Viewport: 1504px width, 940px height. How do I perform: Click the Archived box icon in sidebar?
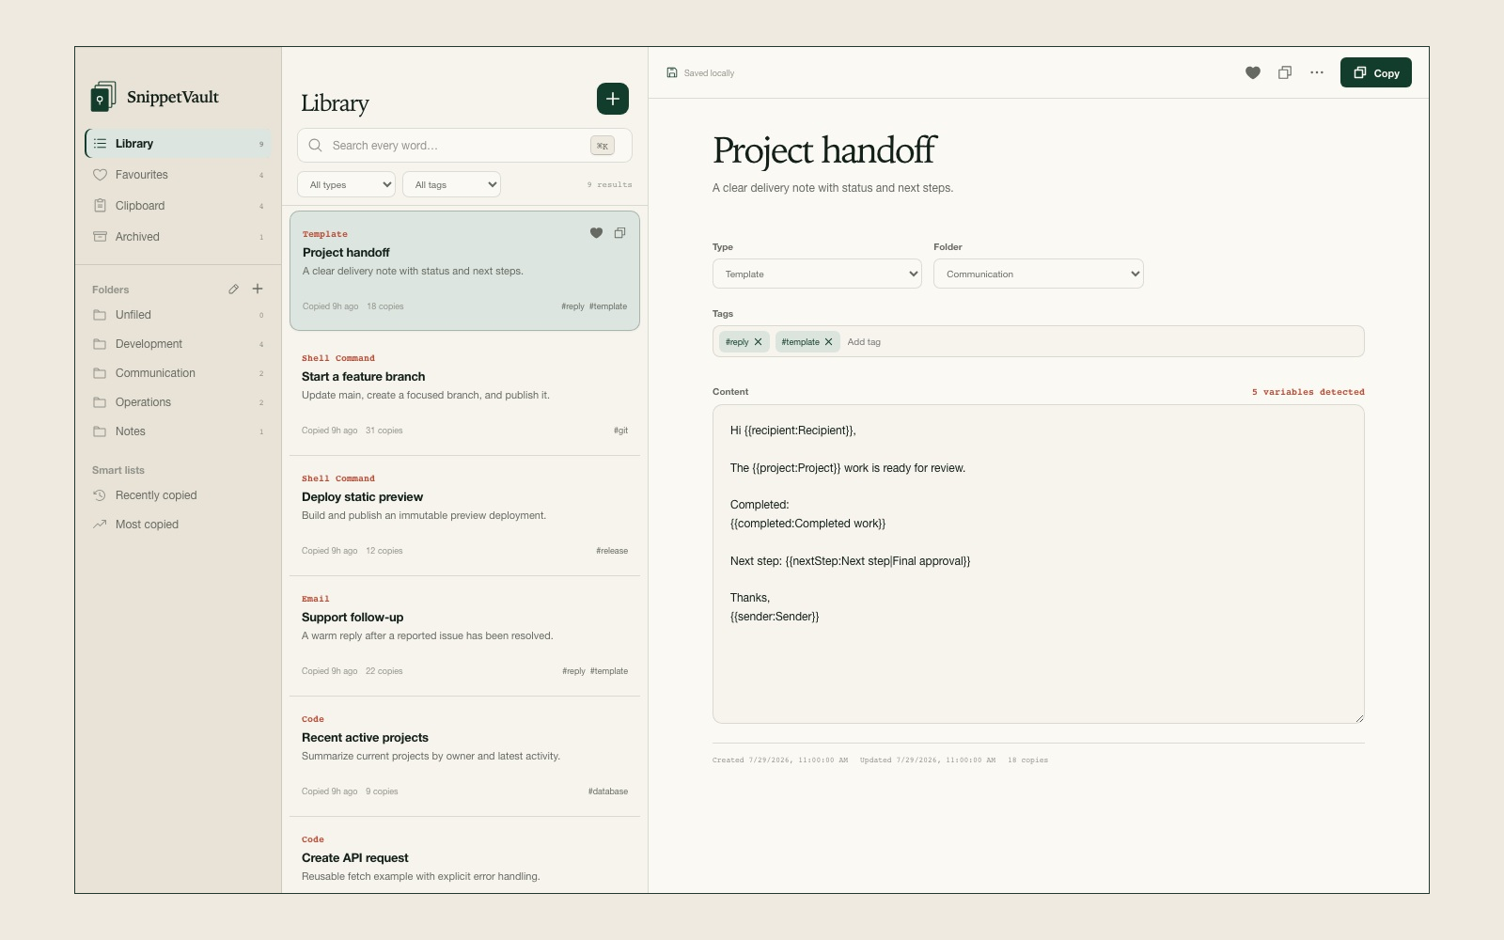click(x=100, y=237)
